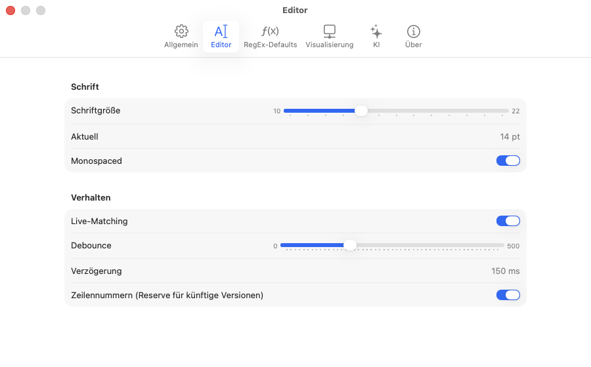Click the Schriftgröße label
This screenshot has height=367, width=591.
click(96, 111)
